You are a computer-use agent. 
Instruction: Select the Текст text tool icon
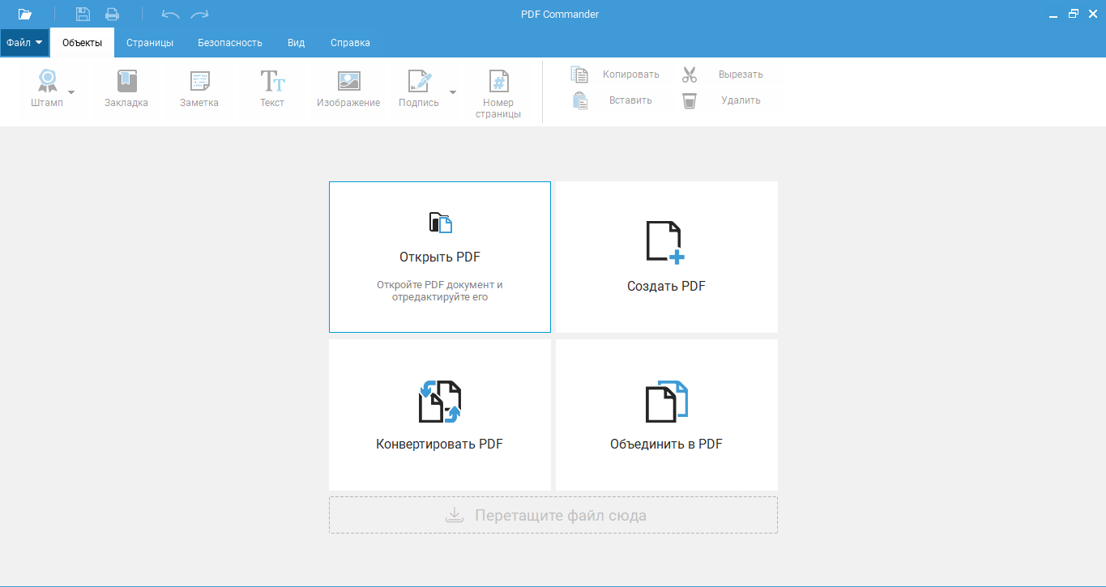coord(272,80)
